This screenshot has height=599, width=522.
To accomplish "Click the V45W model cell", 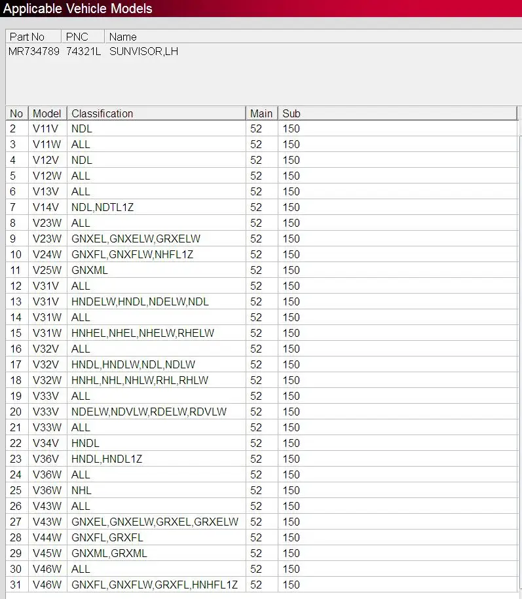I will [47, 553].
